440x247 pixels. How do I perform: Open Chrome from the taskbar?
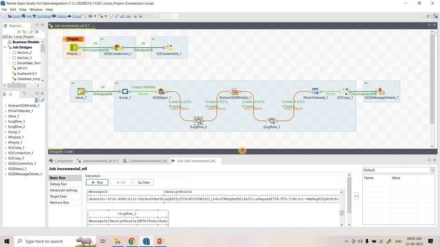[x=131, y=241]
